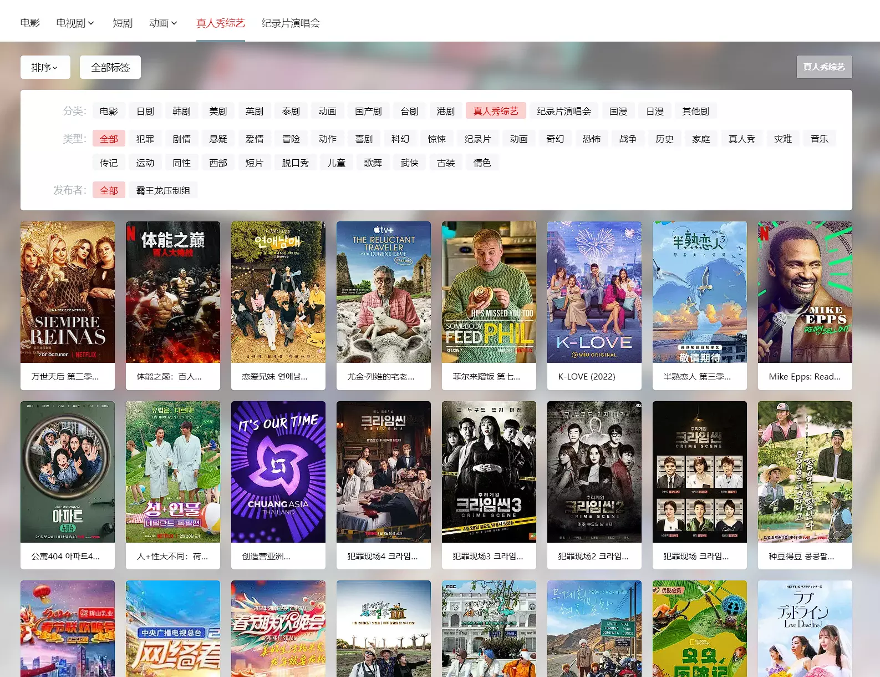Open the 体能之巅 poster thumbnail
Image resolution: width=880 pixels, height=677 pixels.
point(172,292)
